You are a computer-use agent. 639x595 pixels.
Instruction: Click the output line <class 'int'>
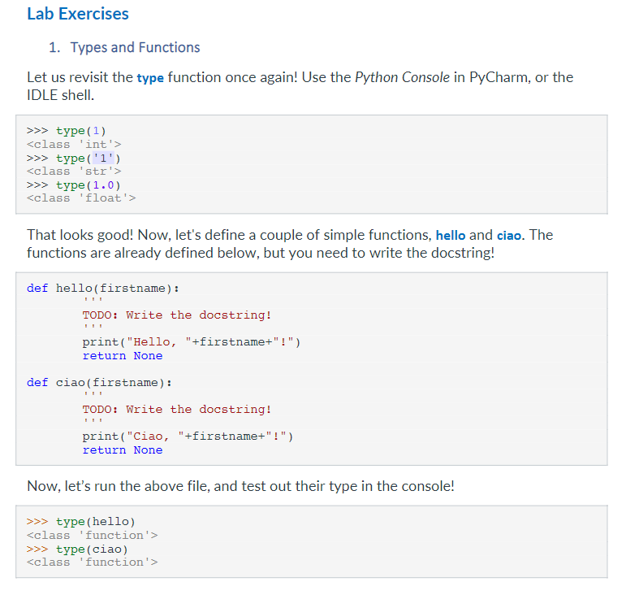(x=74, y=145)
